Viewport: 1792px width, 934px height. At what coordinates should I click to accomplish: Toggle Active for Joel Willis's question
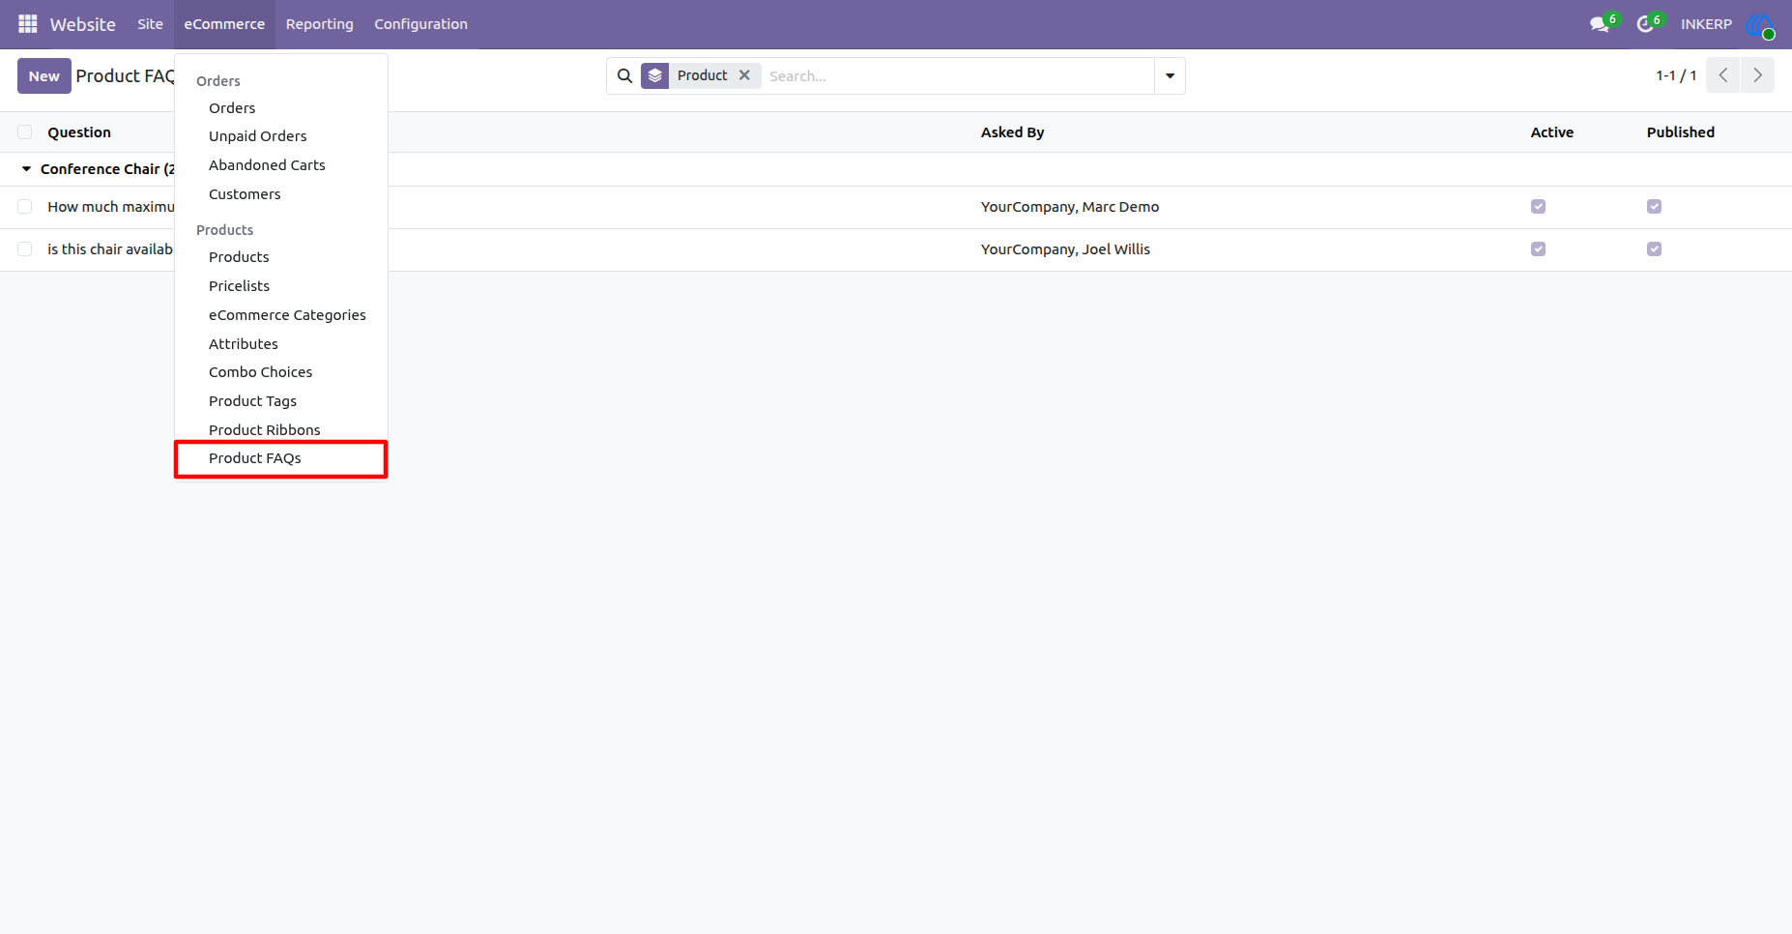[x=1538, y=249]
